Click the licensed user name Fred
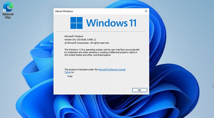This screenshot has height=118, width=214. 70,76
